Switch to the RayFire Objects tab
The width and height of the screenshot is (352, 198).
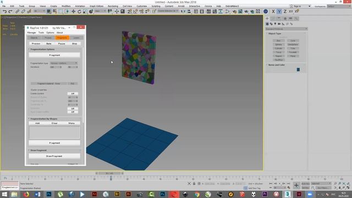tap(34, 38)
